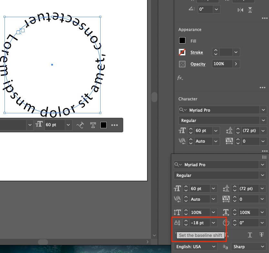Screen dimensions: 269x253
Task: Expand font style Regular dropdown in Properties panel
Action: pos(263,120)
